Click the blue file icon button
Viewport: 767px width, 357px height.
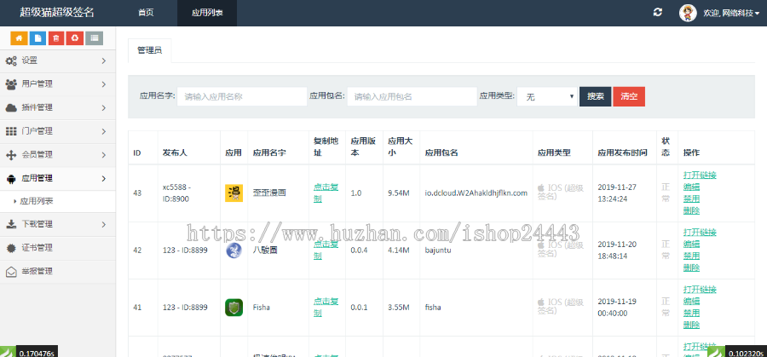coord(37,38)
